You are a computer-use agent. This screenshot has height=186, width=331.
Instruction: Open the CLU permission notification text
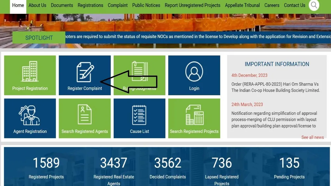click(x=274, y=120)
